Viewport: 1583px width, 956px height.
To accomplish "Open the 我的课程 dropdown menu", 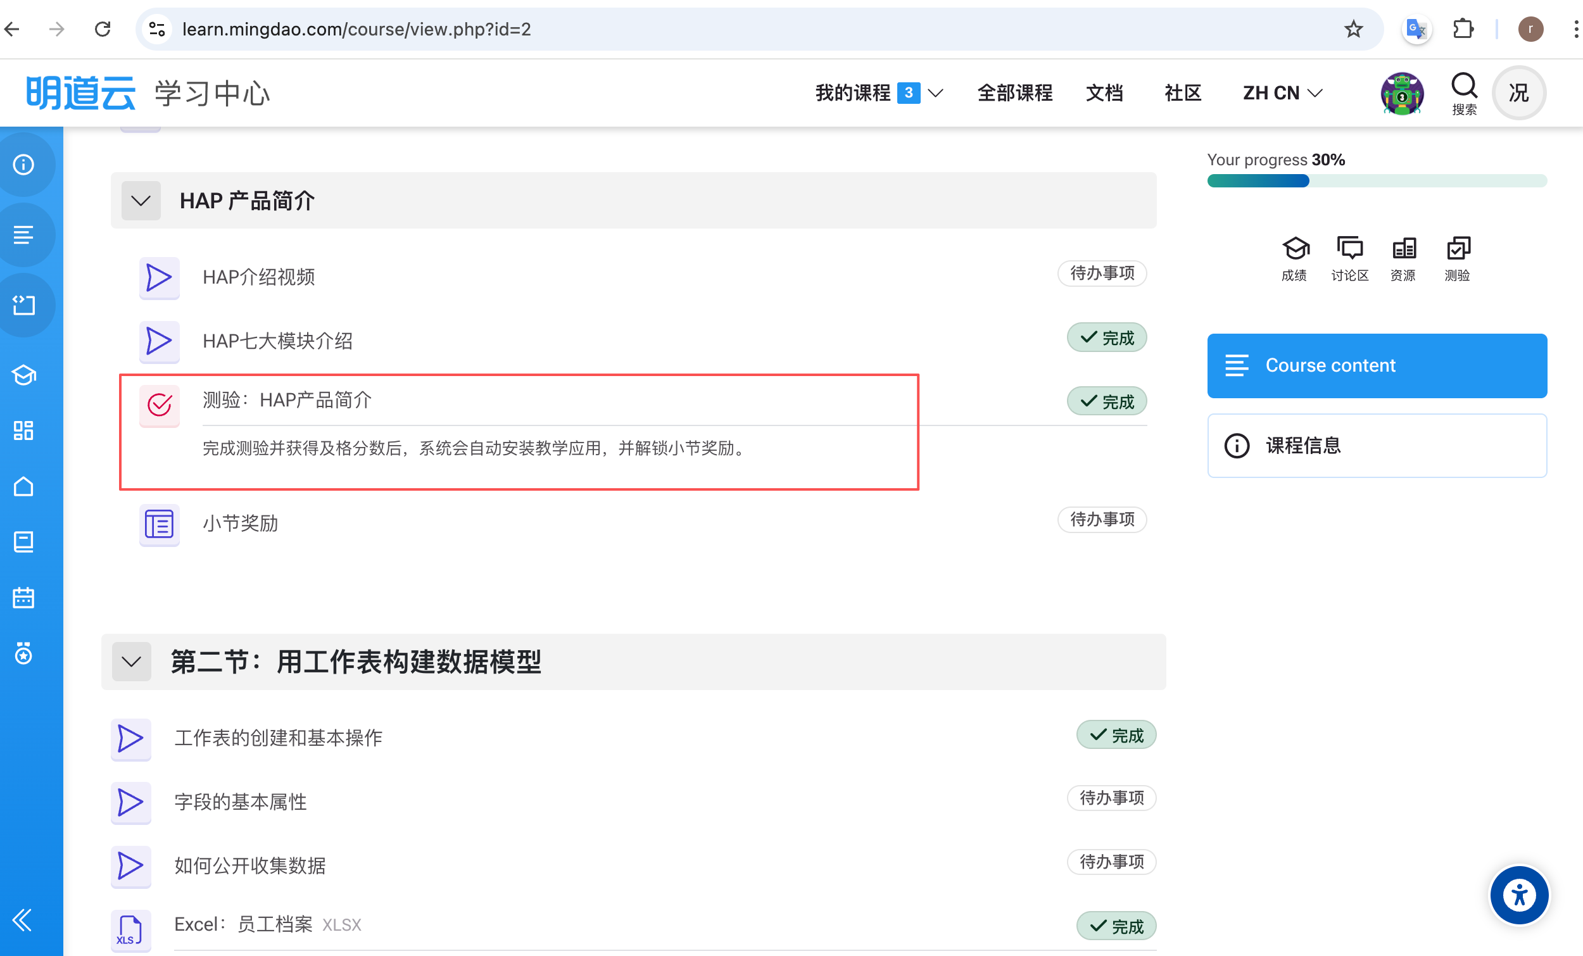I will click(x=878, y=92).
